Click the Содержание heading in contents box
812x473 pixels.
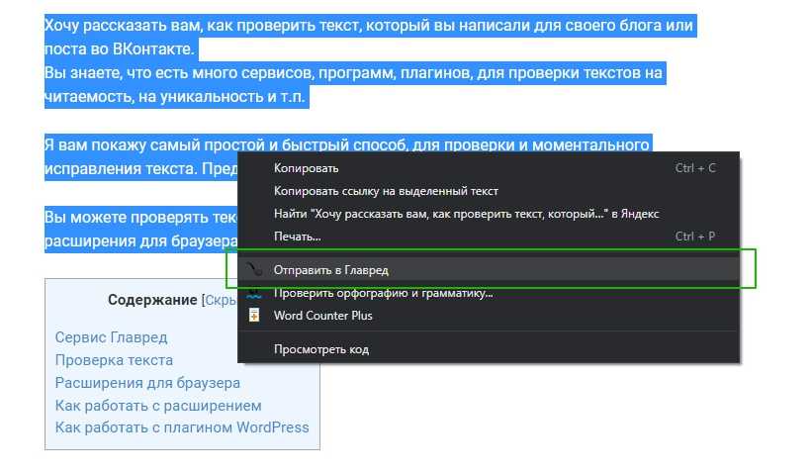pos(152,300)
